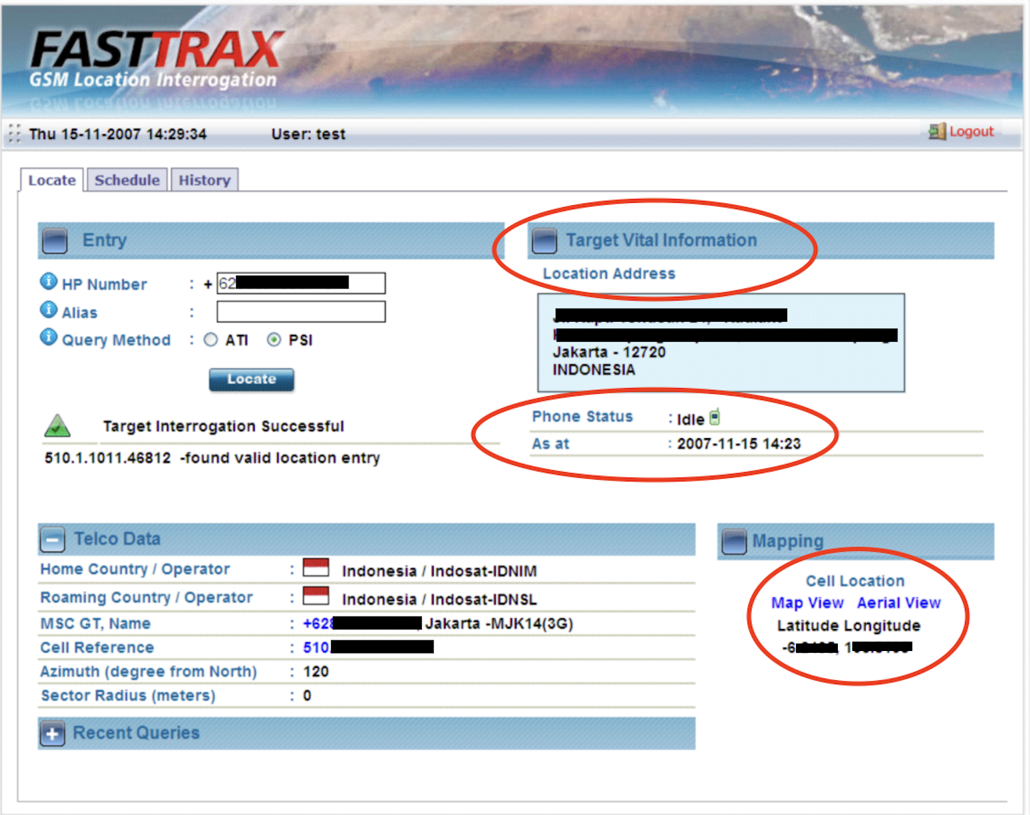Click the Logout door icon
Viewport: 1030px width, 815px height.
point(937,131)
